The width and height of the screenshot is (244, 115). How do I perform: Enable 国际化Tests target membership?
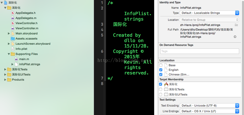coord(161,89)
